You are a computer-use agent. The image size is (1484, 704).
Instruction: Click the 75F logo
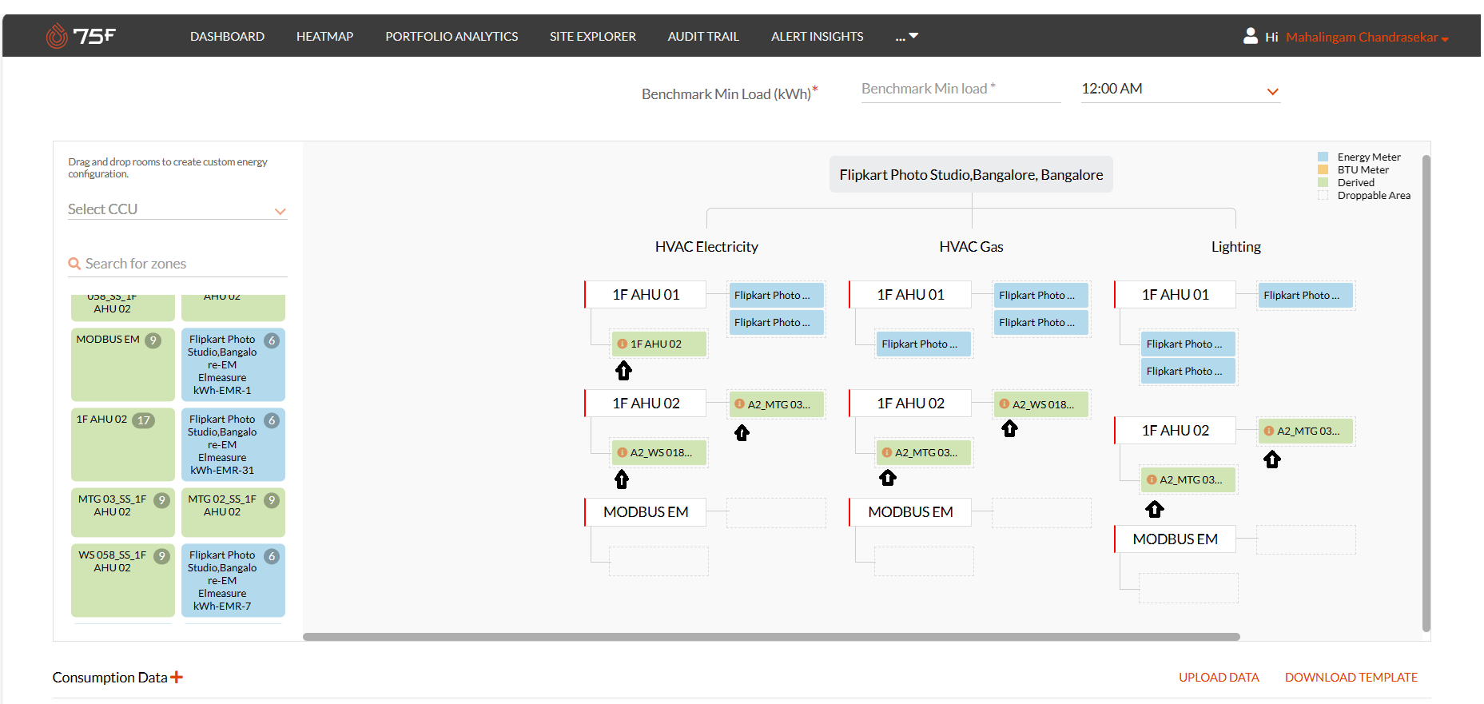click(81, 36)
